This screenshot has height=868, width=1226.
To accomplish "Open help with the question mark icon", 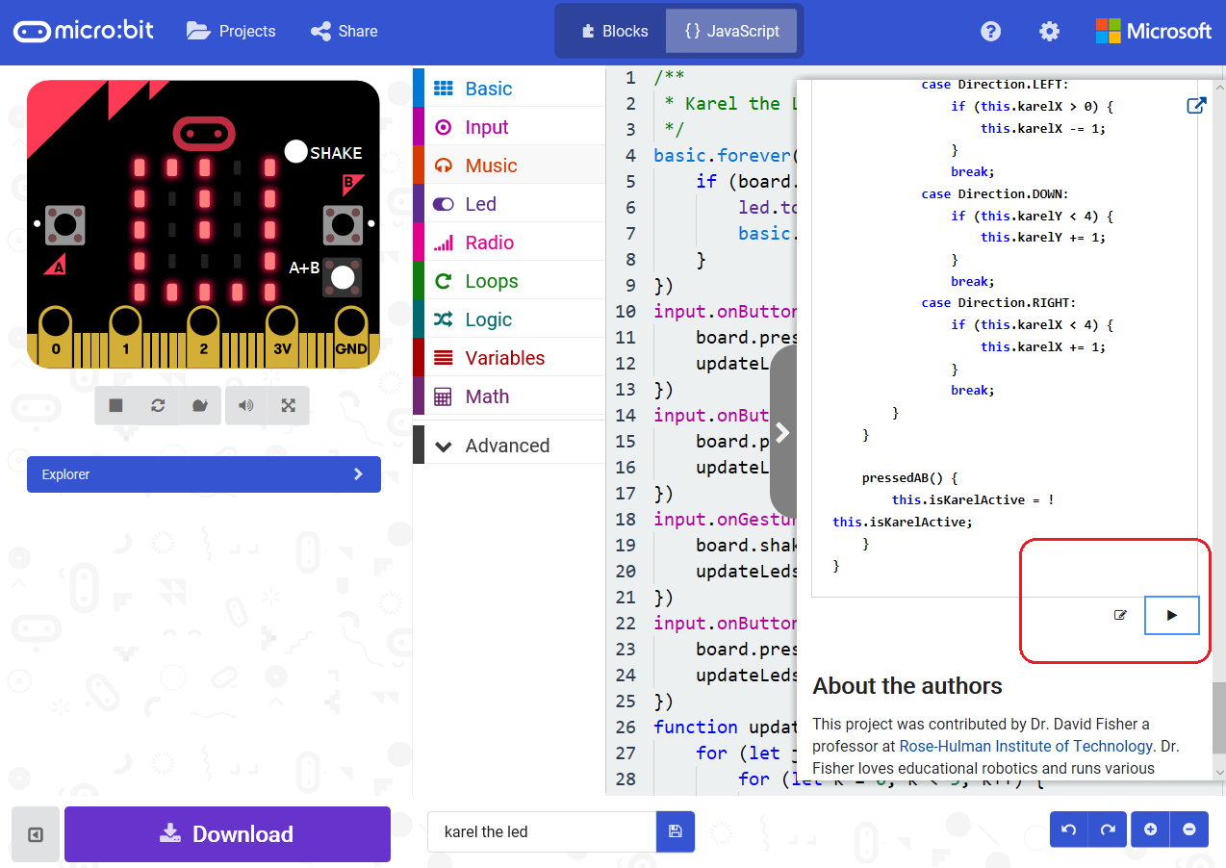I will click(x=990, y=31).
